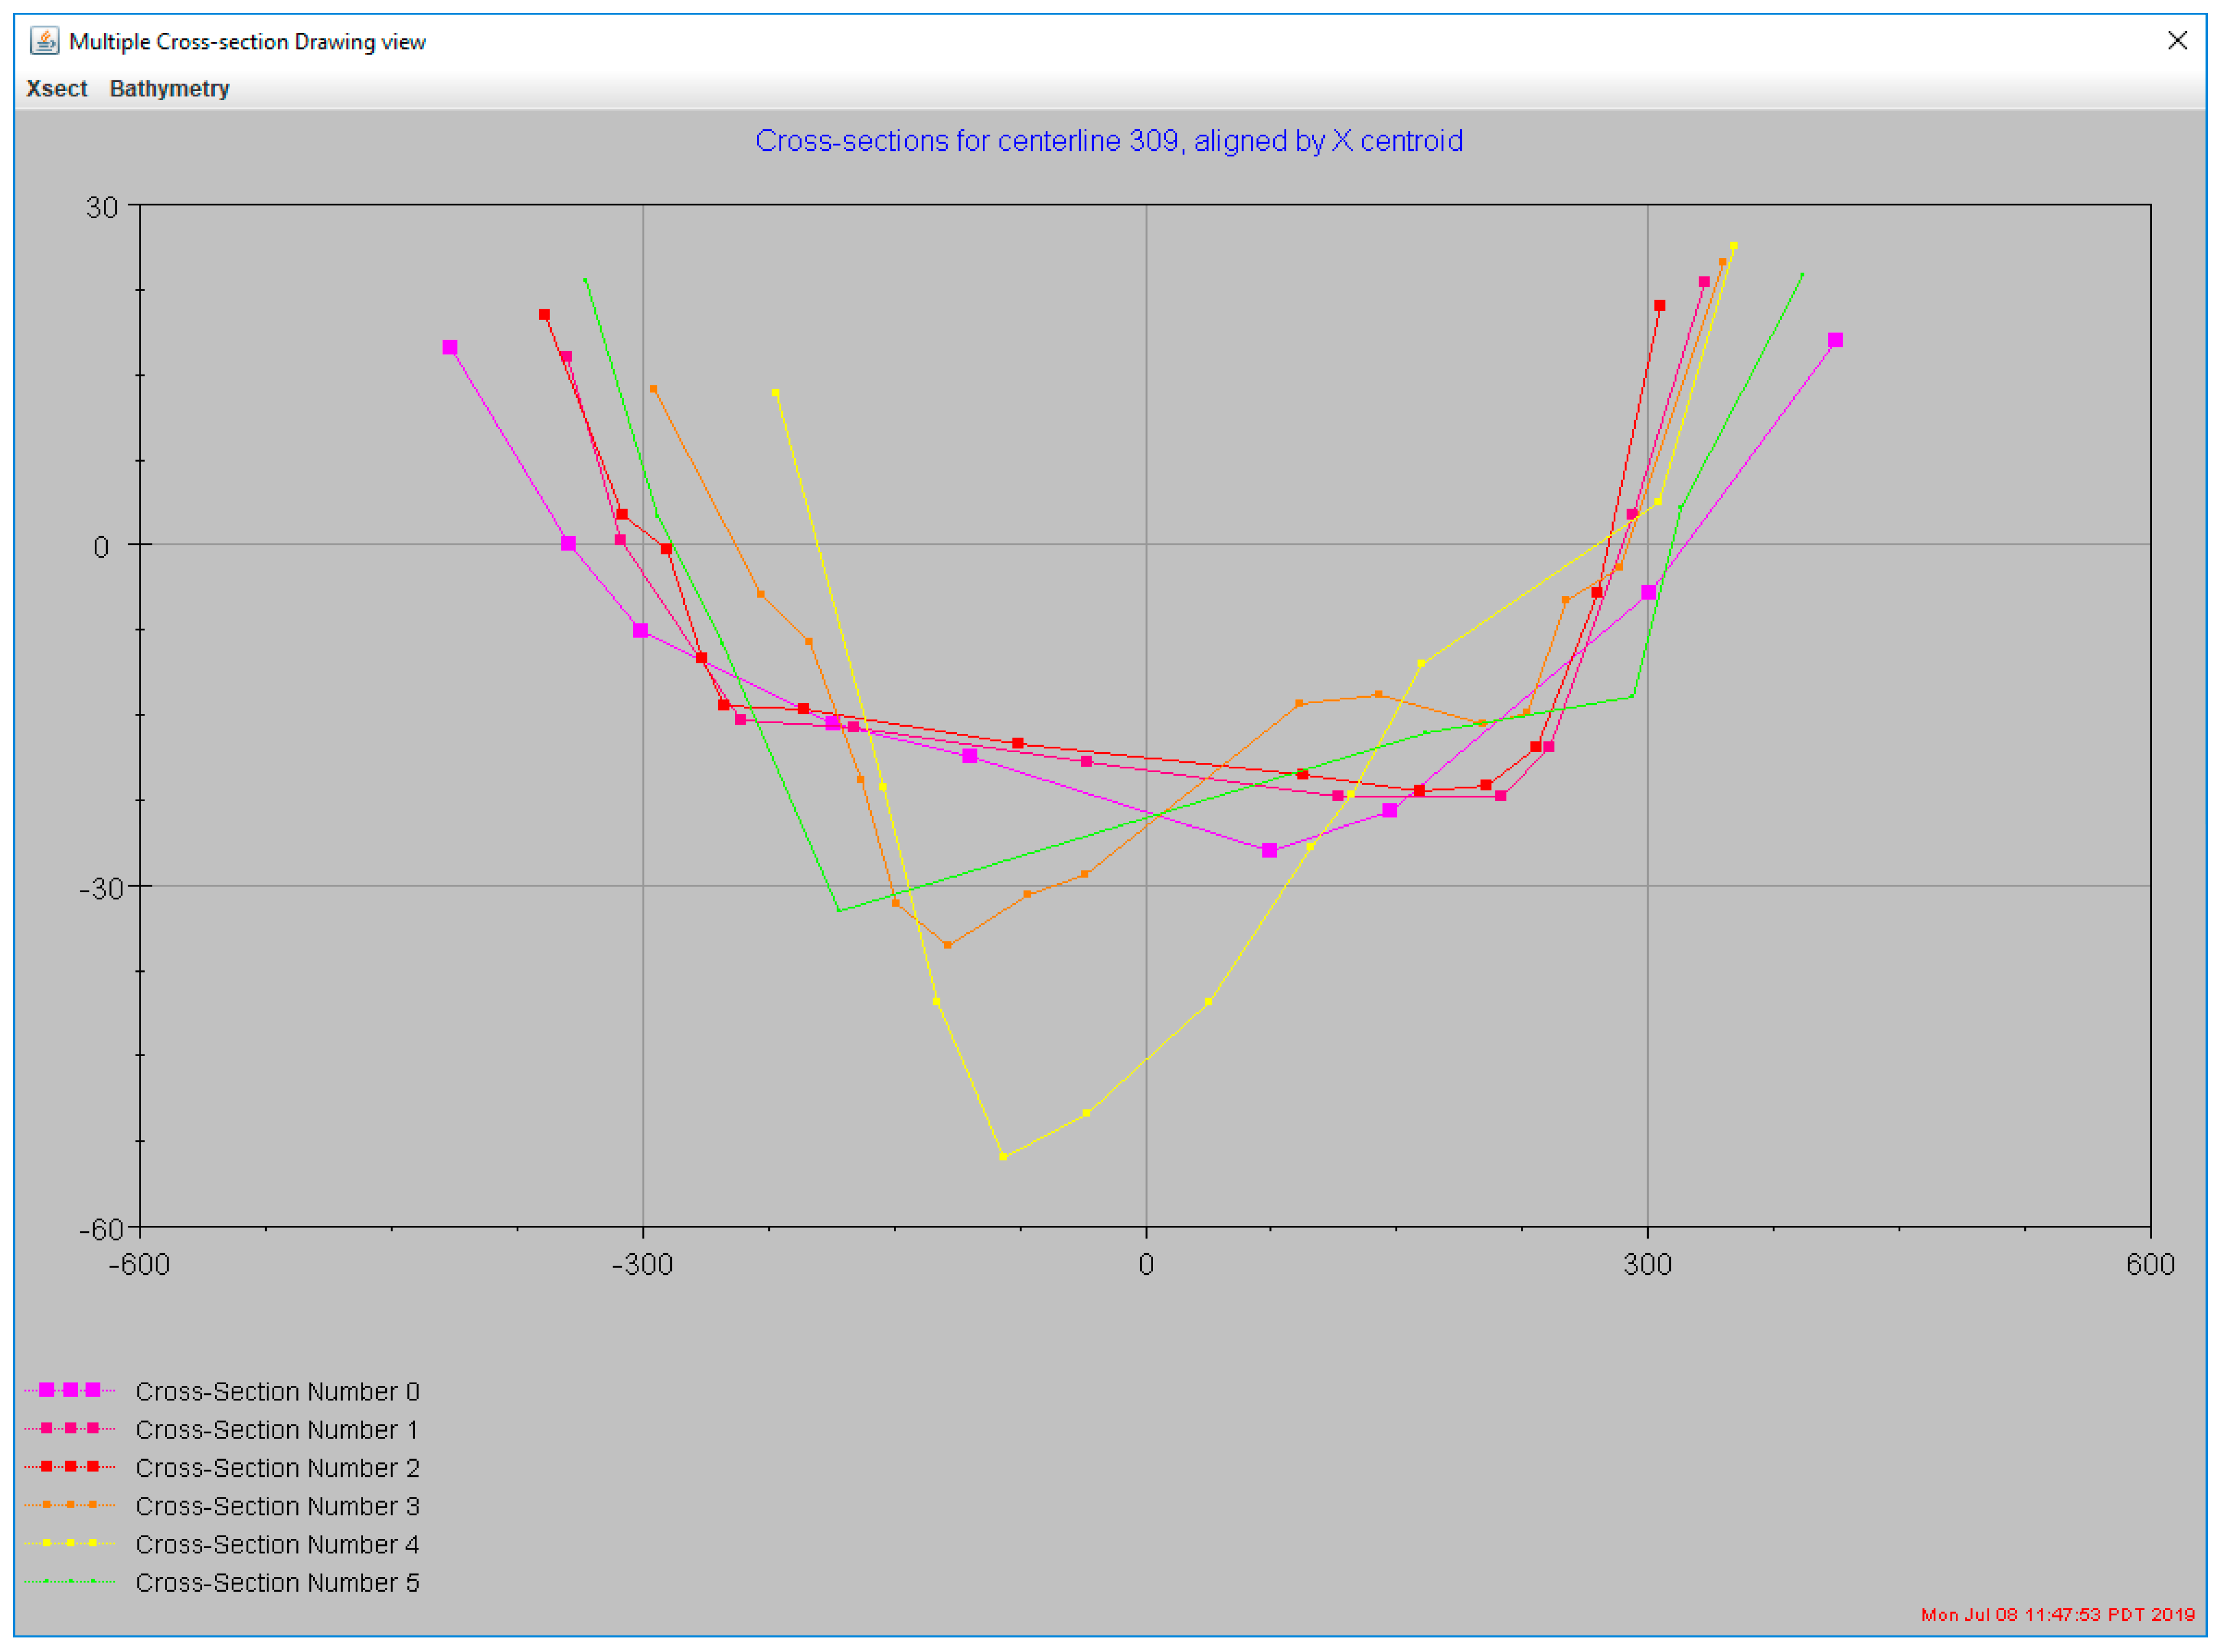Select the 'Cross-Section Number 1' legend label
2222x1652 pixels.
pyautogui.click(x=277, y=1429)
